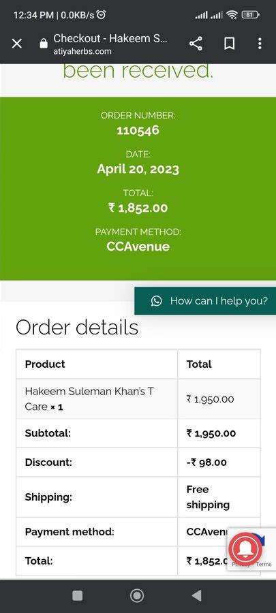The height and width of the screenshot is (613, 276).
Task: Tap the battery indicator in status bar
Action: [x=250, y=15]
